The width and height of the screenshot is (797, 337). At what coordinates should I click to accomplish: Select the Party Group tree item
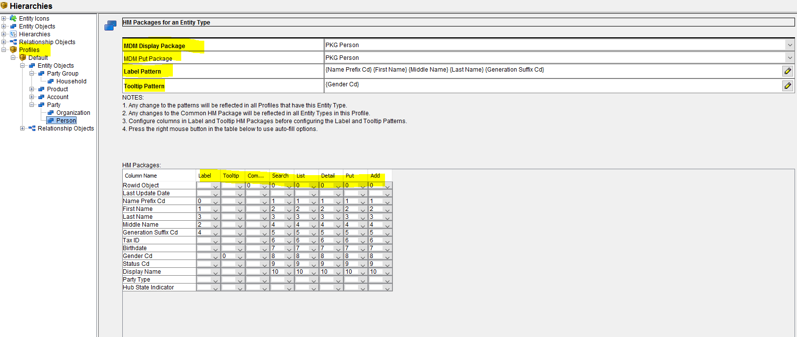tap(63, 74)
